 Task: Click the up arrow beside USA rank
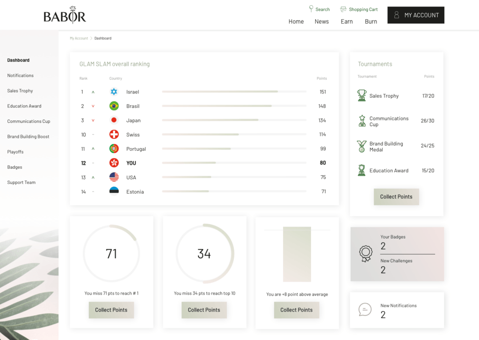(93, 177)
